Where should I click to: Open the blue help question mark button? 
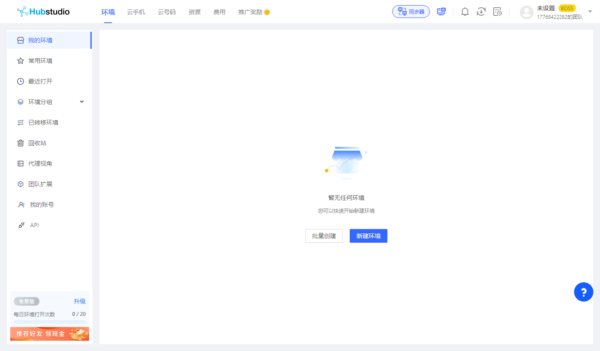[x=584, y=292]
